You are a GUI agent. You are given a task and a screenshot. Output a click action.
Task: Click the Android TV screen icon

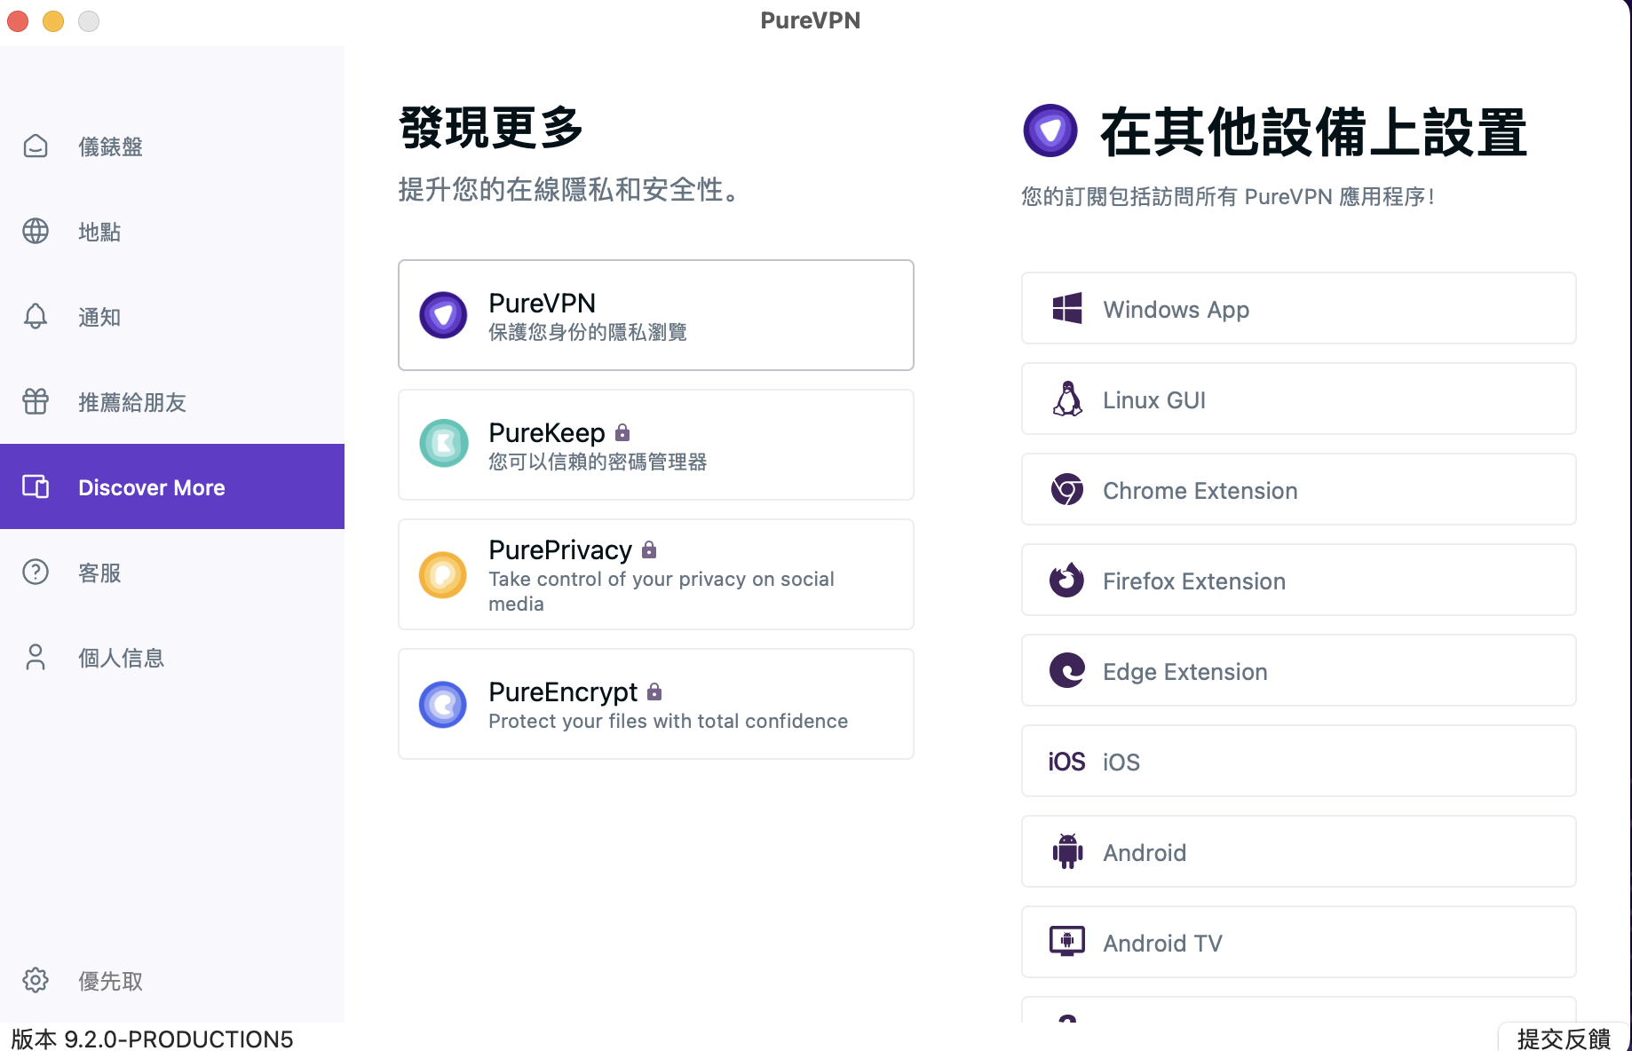point(1067,941)
